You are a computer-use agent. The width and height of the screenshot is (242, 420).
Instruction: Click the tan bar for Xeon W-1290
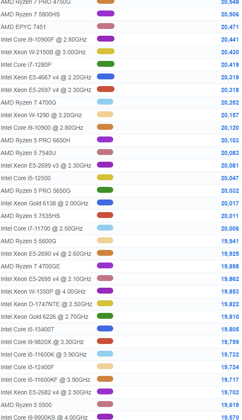[x=105, y=114]
